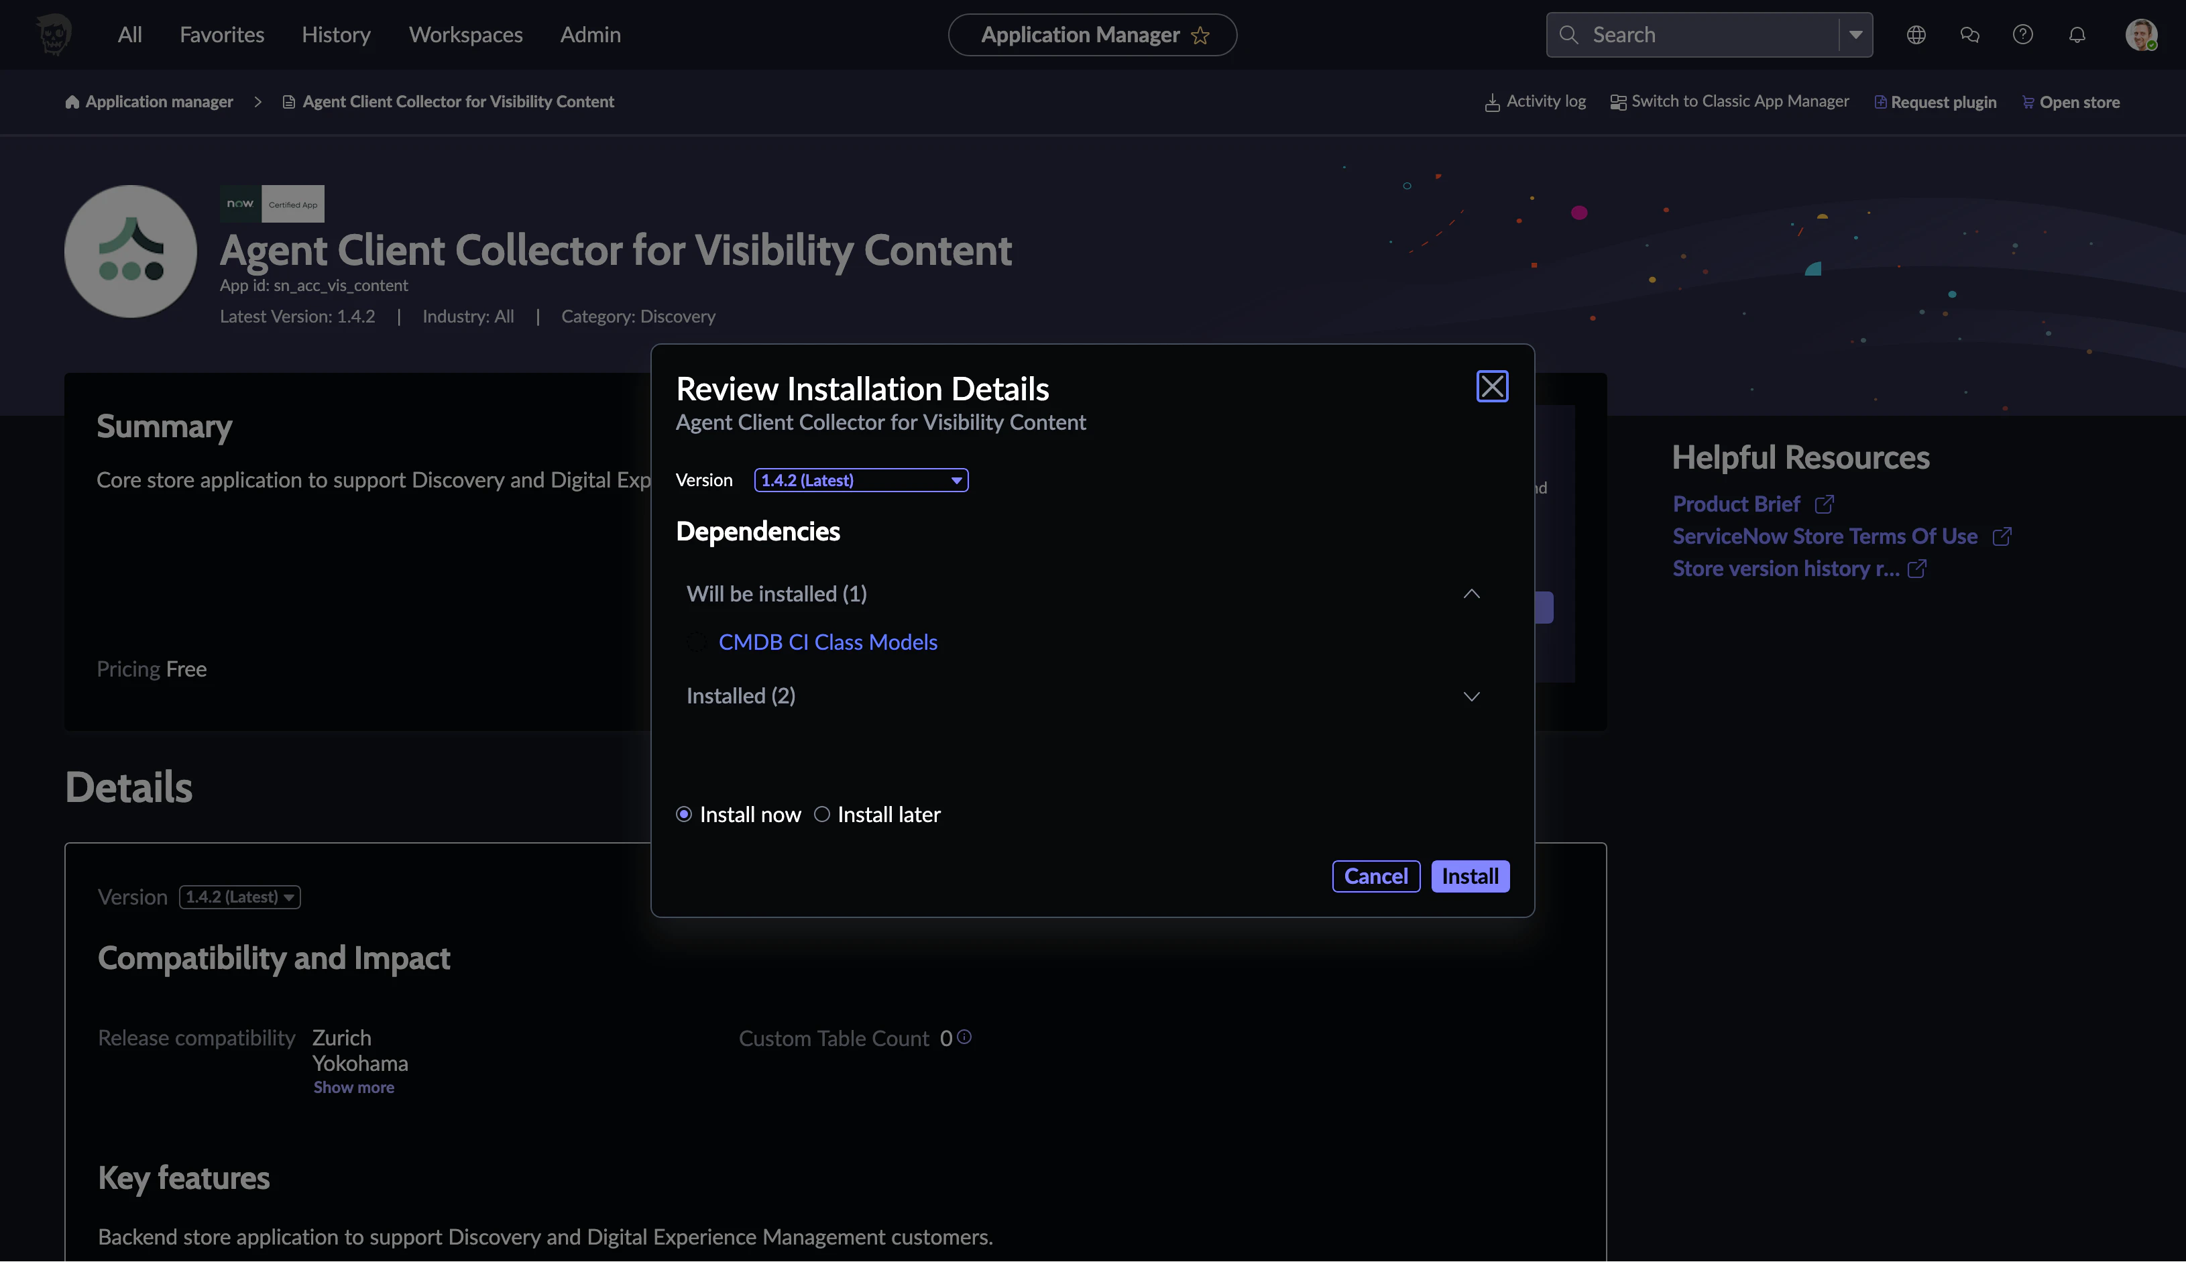Open the Product Brief link
This screenshot has width=2186, height=1262.
(x=1736, y=504)
